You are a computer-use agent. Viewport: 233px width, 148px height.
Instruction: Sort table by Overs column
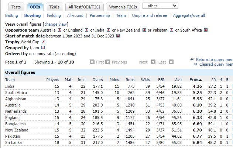pos(97,80)
